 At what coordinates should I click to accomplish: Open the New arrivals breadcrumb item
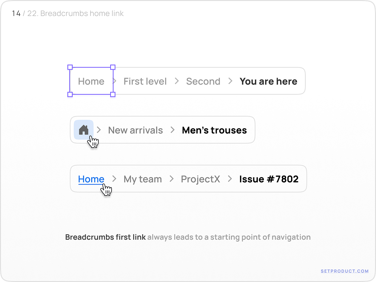(135, 130)
